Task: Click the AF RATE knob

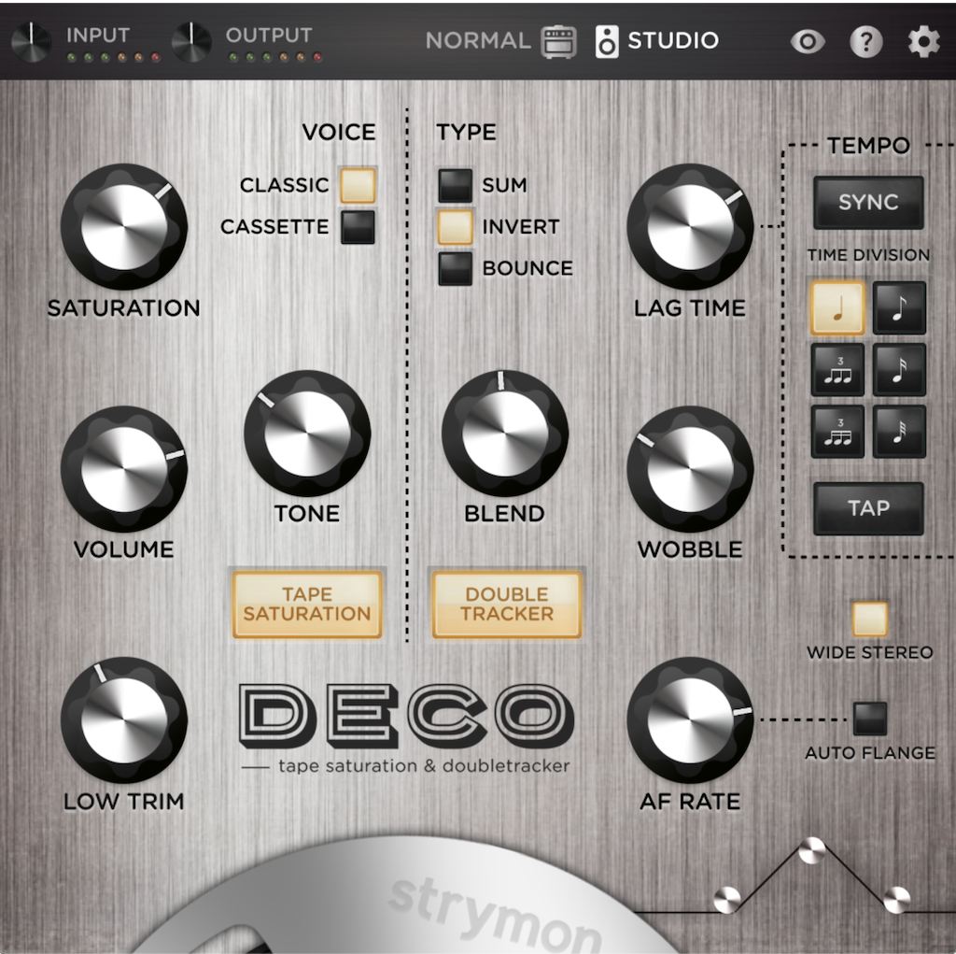Action: click(x=690, y=720)
